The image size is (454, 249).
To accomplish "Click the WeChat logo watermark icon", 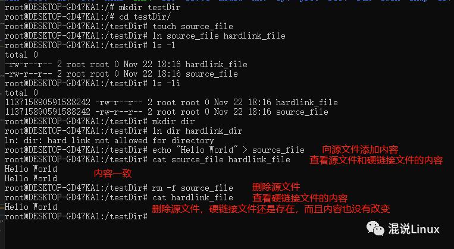I will point(375,228).
